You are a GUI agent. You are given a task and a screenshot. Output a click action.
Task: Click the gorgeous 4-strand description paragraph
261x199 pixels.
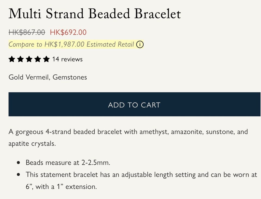click(x=128, y=138)
